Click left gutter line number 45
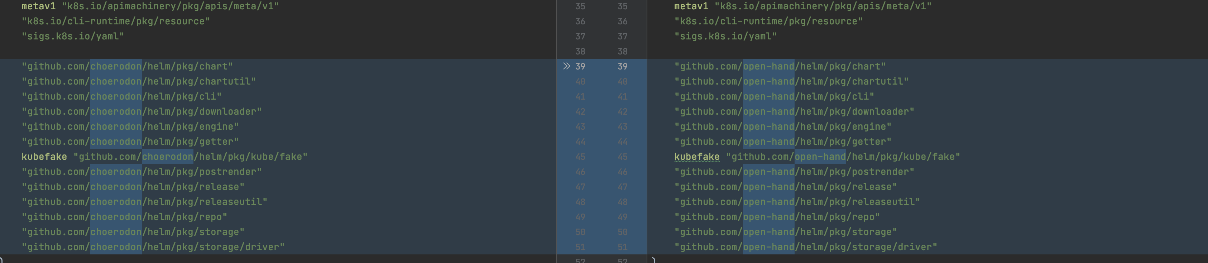 [x=580, y=157]
